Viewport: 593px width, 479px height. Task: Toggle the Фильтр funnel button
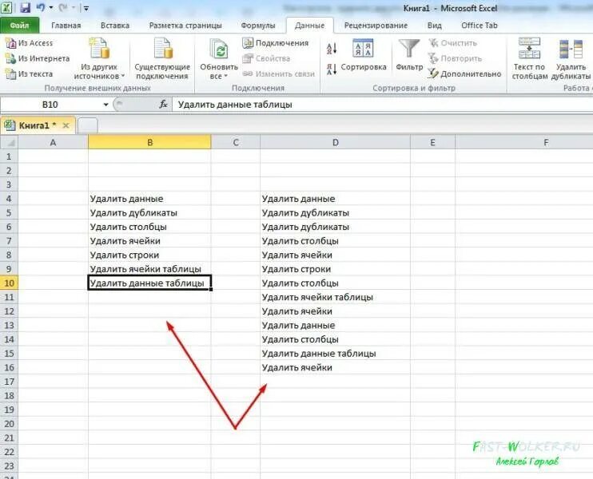pyautogui.click(x=409, y=55)
